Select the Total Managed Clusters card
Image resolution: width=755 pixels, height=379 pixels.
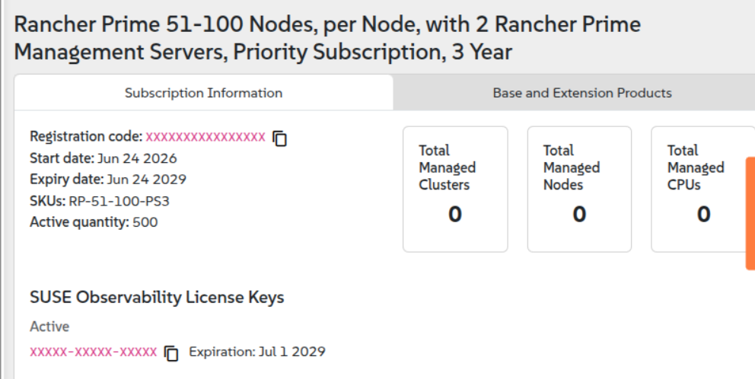[455, 189]
